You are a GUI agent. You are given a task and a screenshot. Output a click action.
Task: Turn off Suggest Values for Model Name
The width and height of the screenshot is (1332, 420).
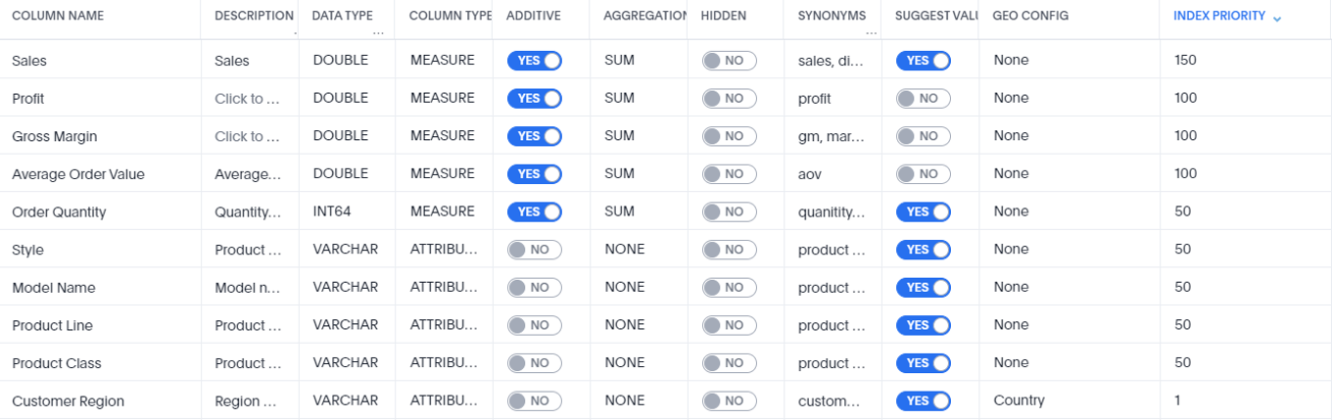point(923,288)
